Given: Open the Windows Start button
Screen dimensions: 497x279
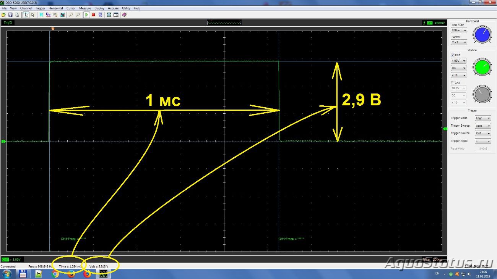Looking at the screenshot, I should [7, 274].
